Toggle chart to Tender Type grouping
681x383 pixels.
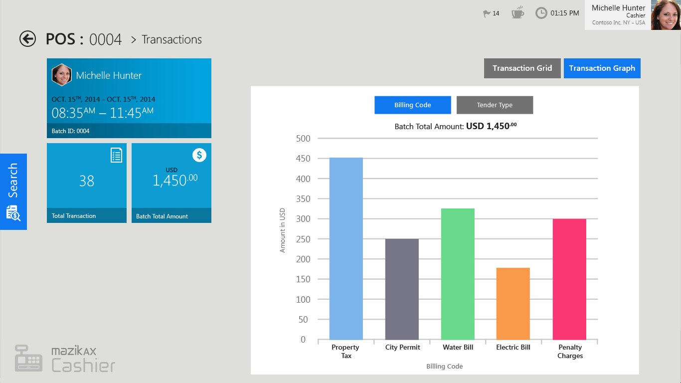pyautogui.click(x=495, y=105)
